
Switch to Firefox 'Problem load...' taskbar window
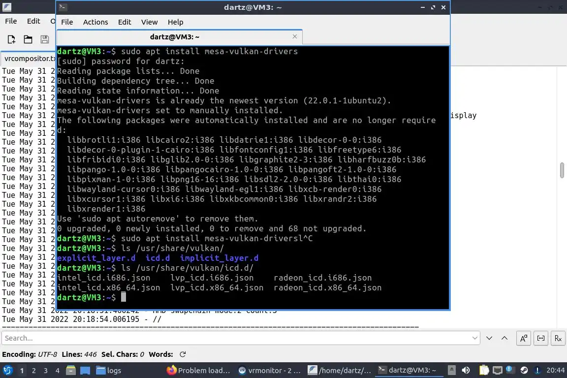point(198,371)
